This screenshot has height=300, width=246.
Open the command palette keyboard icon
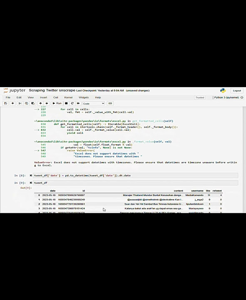(110, 103)
